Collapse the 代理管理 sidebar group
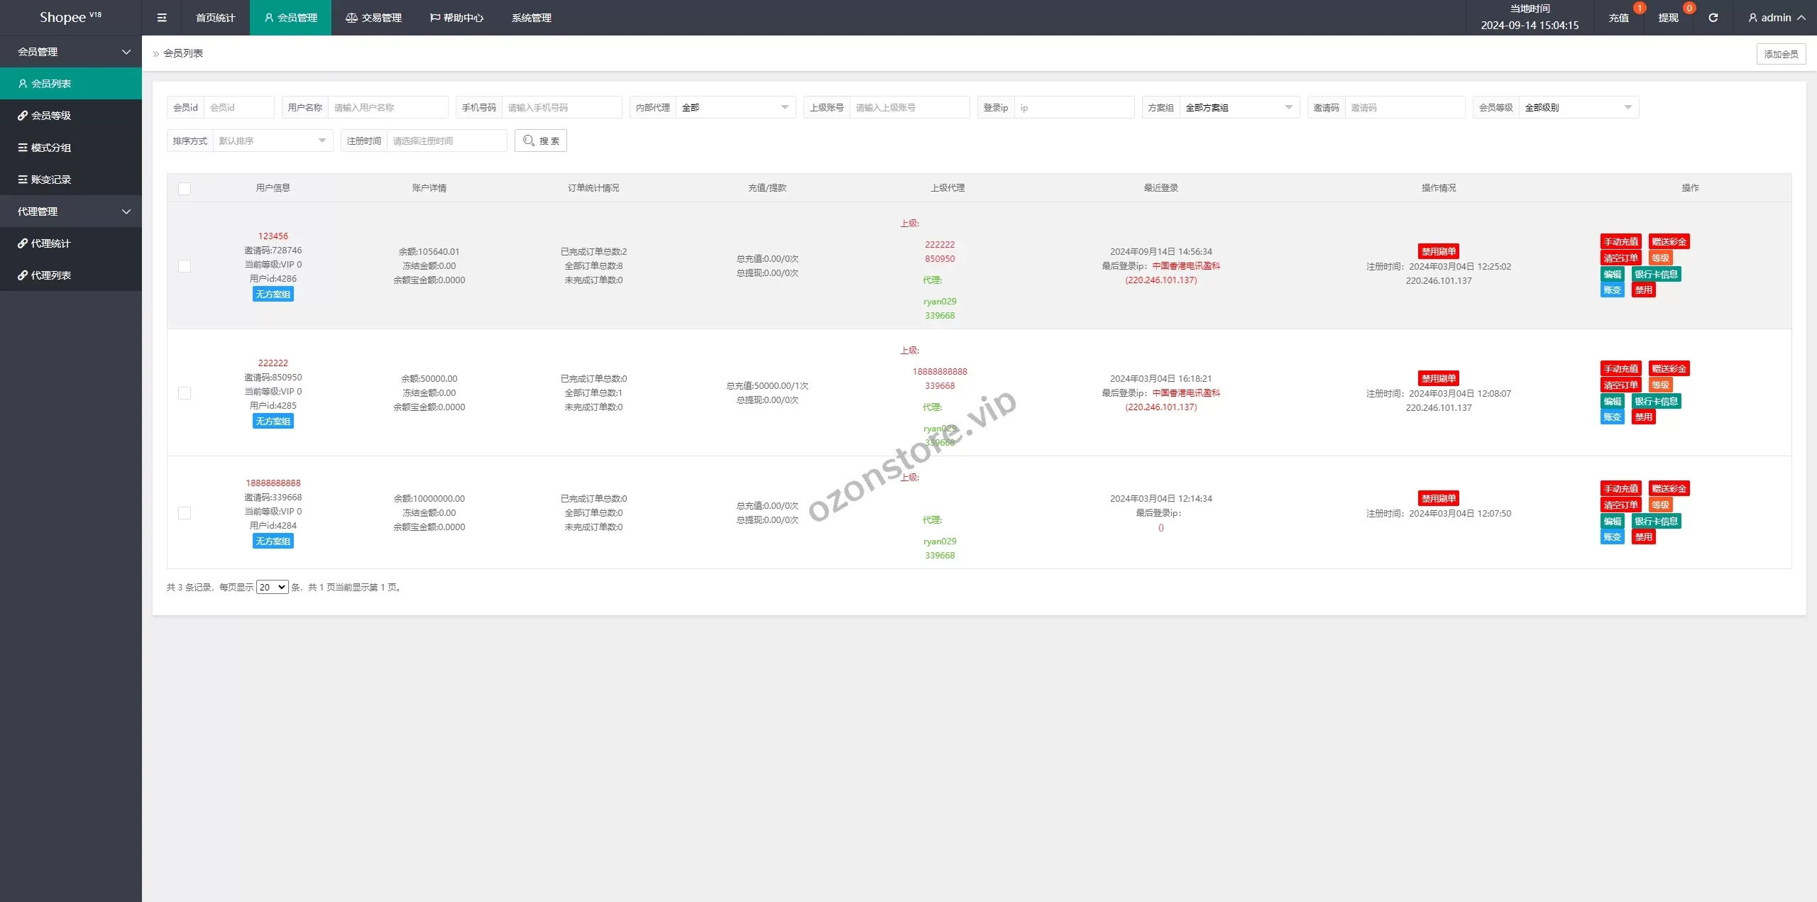The height and width of the screenshot is (902, 1817). [71, 211]
